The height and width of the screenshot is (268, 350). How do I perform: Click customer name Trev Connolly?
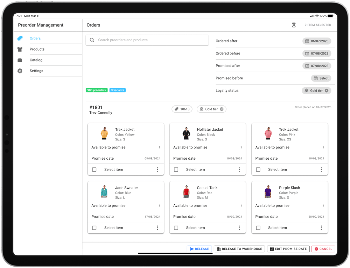[101, 113]
